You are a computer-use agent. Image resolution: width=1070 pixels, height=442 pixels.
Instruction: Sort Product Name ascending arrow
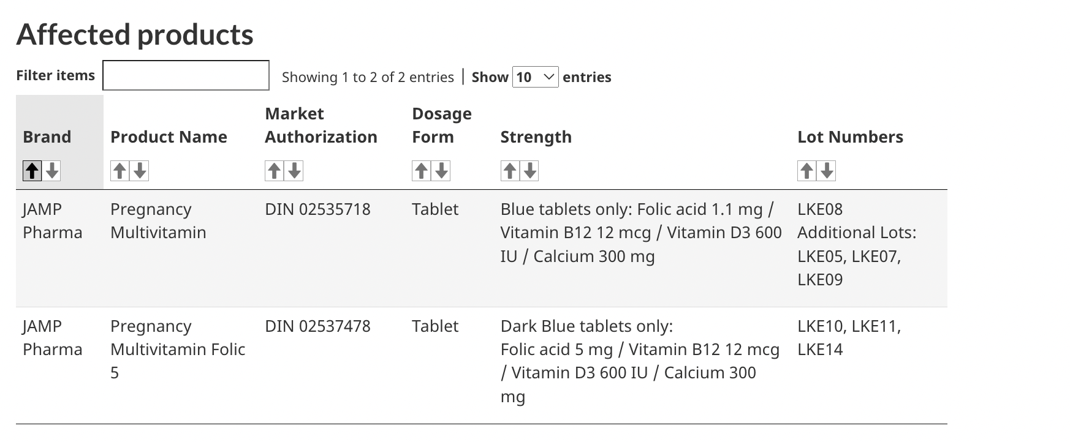[120, 170]
